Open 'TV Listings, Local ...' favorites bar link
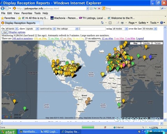The image size is (167, 134). [x=93, y=18]
